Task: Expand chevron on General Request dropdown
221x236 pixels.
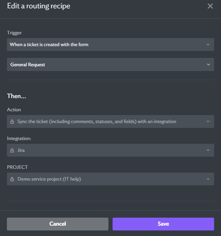Action: [208, 64]
